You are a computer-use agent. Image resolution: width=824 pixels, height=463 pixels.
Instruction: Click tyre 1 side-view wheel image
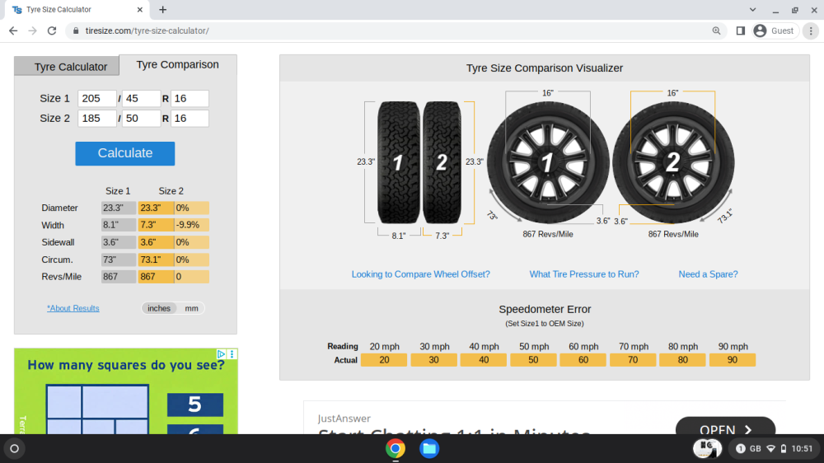(x=548, y=162)
